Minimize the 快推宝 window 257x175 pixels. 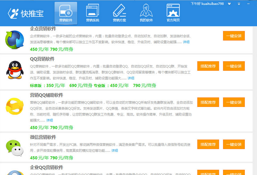coord(249,4)
